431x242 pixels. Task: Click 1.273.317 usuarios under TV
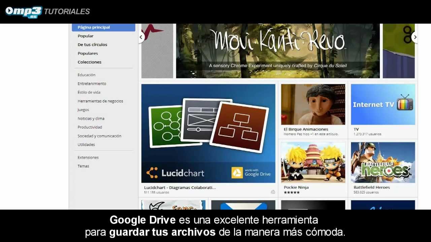click(x=367, y=134)
